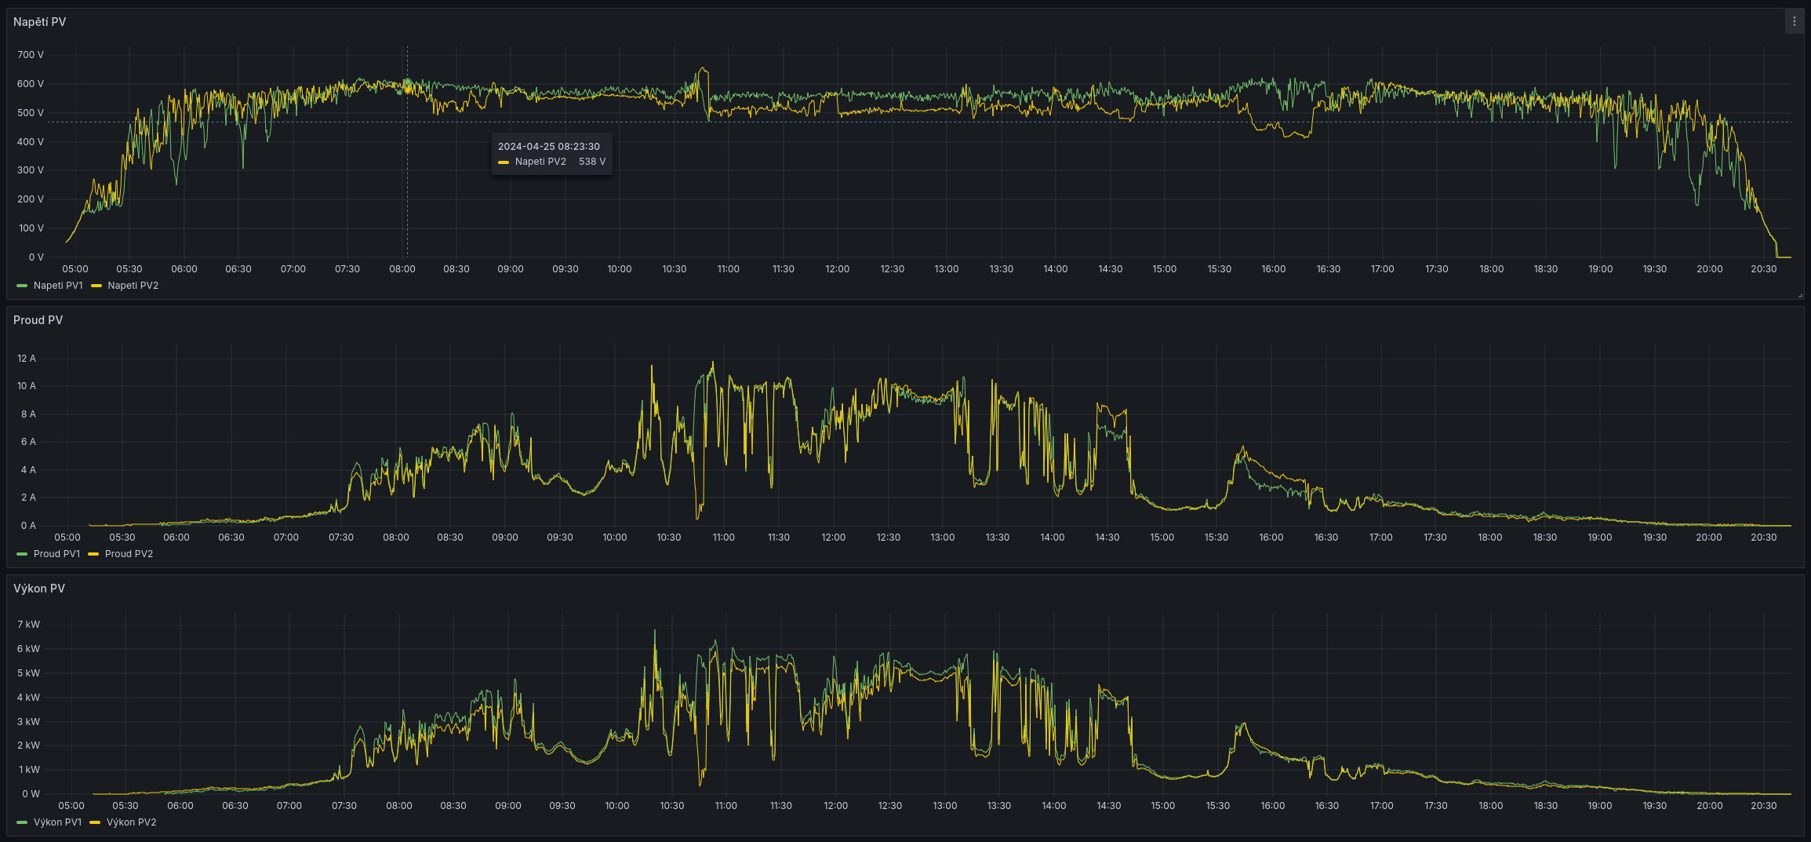Click the green Výkon PV1 legend color marker
Screen dimensions: 1811x842
pos(22,822)
